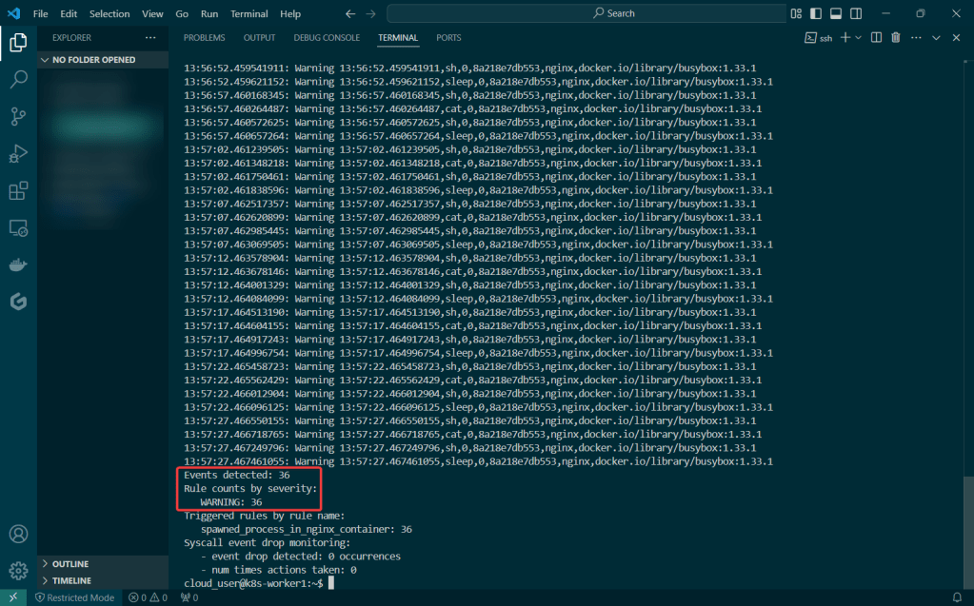Open the Extensions view

tap(18, 191)
